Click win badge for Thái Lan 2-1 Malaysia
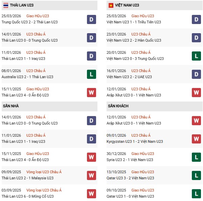This screenshot has height=201, width=203. pyautogui.click(x=91, y=175)
